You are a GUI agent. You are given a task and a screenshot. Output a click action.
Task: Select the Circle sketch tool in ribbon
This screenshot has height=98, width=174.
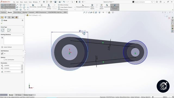21,5
